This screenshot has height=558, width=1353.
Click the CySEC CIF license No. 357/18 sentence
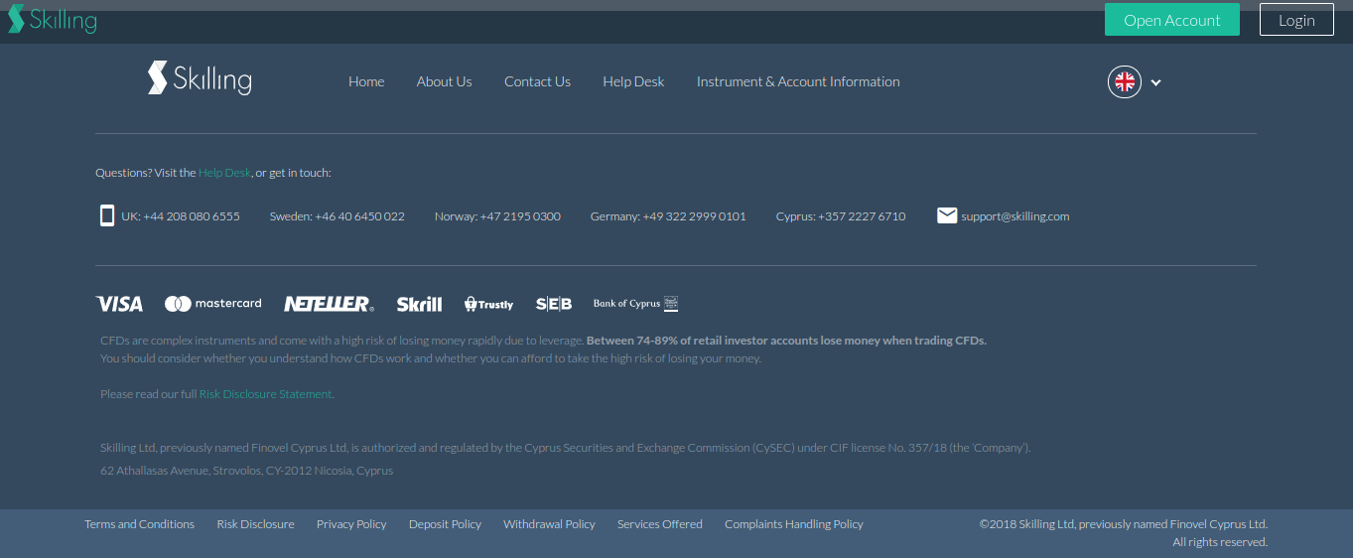(566, 448)
